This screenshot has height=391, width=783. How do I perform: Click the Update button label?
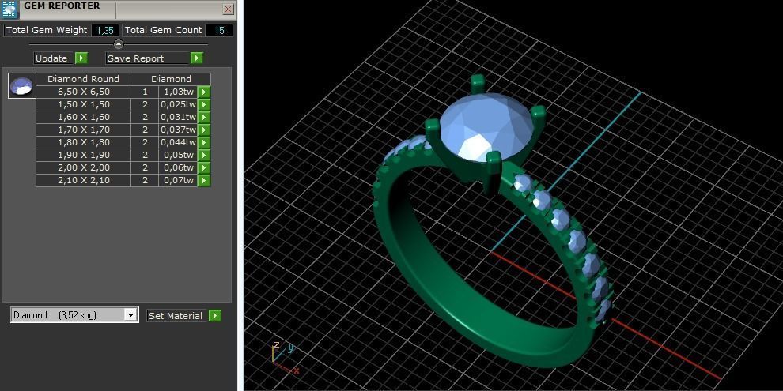(54, 58)
